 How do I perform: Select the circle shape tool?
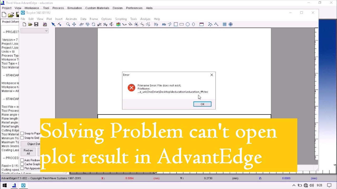click(188, 24)
